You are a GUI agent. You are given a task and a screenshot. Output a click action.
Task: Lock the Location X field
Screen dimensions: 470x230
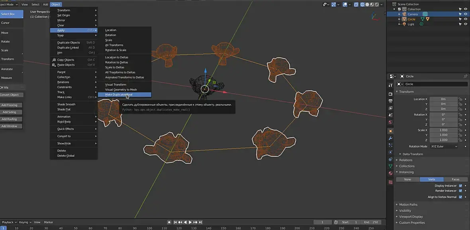[x=460, y=99]
